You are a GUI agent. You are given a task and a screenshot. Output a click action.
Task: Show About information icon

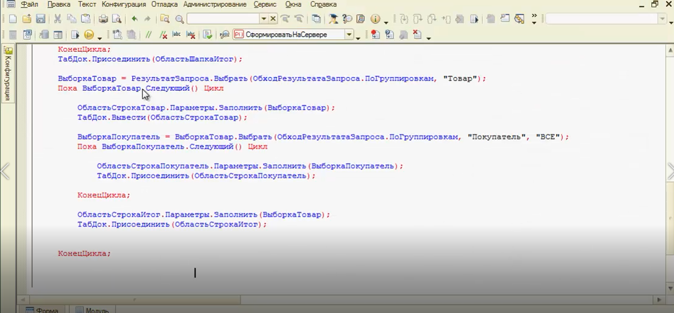375,19
